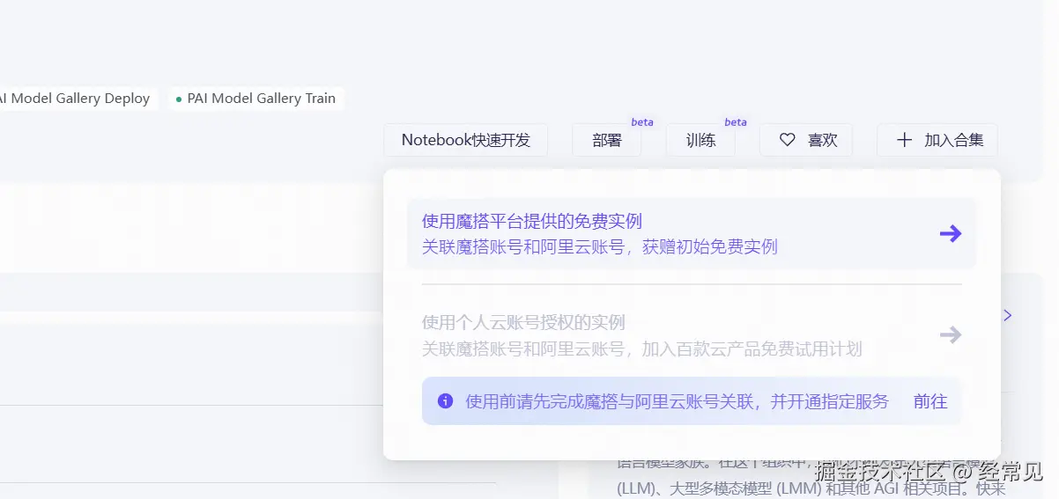Click the info icon in account notice

[x=446, y=401]
